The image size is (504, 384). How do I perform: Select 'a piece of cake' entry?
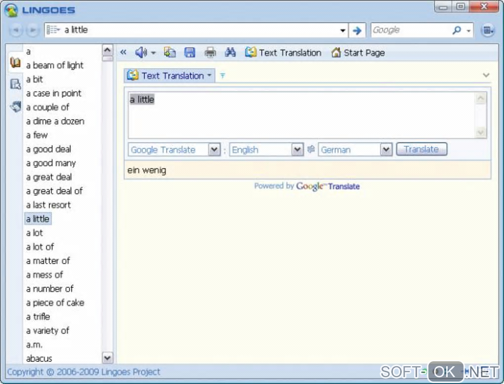pos(55,303)
